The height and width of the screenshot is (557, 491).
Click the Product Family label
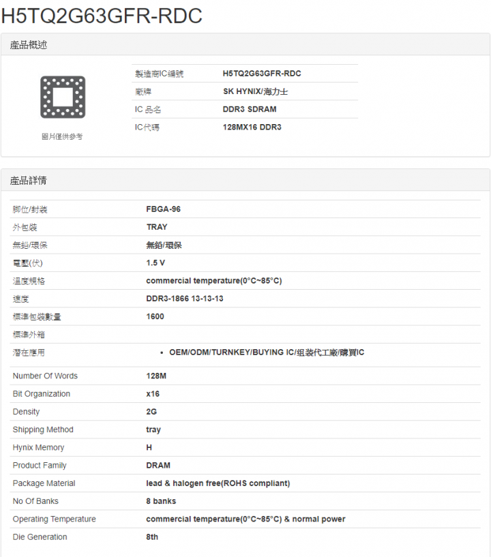click(40, 466)
